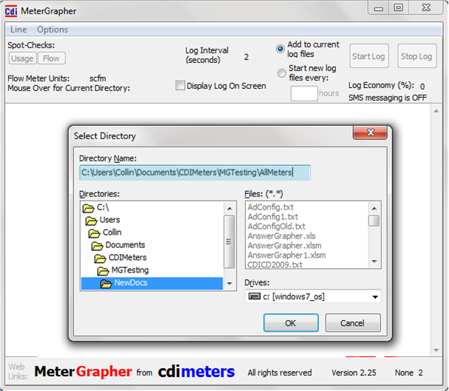Open the Drives dropdown list
449x391 pixels.
(375, 297)
